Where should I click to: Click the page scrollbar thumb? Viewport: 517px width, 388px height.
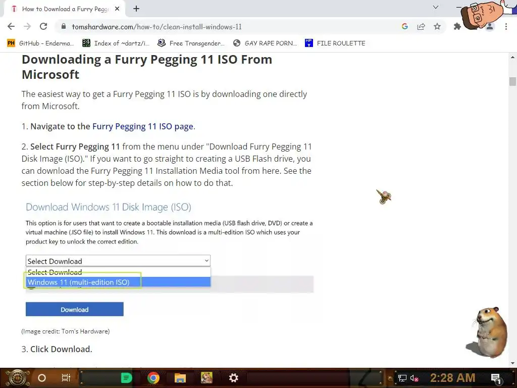(512, 81)
